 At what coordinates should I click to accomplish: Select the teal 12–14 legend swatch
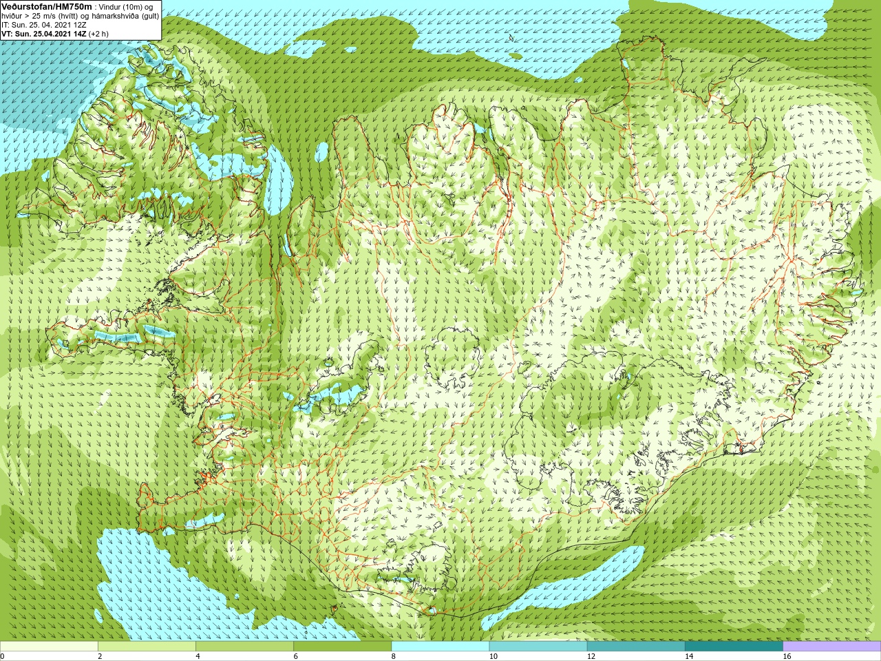tap(636, 647)
